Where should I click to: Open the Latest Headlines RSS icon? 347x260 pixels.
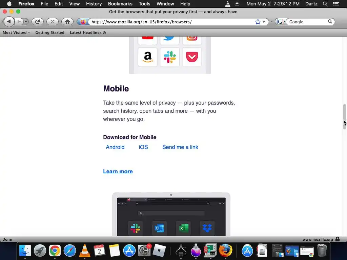pos(104,32)
